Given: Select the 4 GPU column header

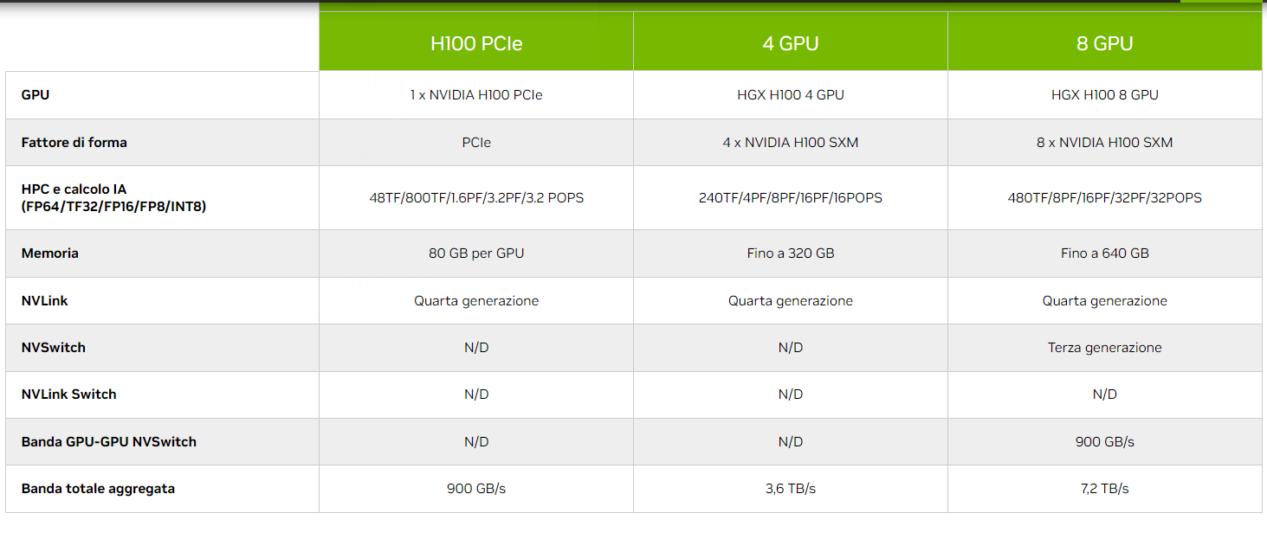Looking at the screenshot, I should click(791, 43).
